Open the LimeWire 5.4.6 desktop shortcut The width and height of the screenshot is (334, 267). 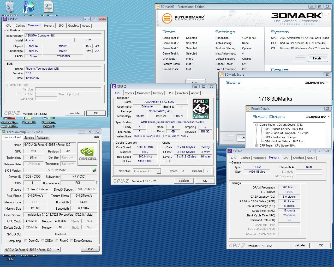[x=10, y=257]
